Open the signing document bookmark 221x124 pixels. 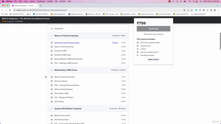coord(199,14)
